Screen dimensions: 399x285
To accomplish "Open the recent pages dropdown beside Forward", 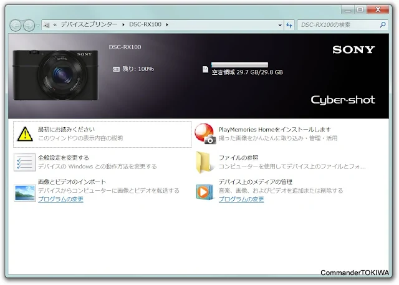I will (37, 26).
